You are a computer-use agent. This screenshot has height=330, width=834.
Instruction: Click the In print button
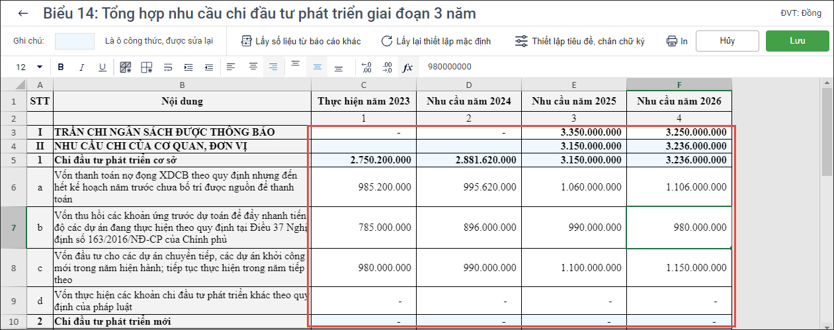[677, 41]
